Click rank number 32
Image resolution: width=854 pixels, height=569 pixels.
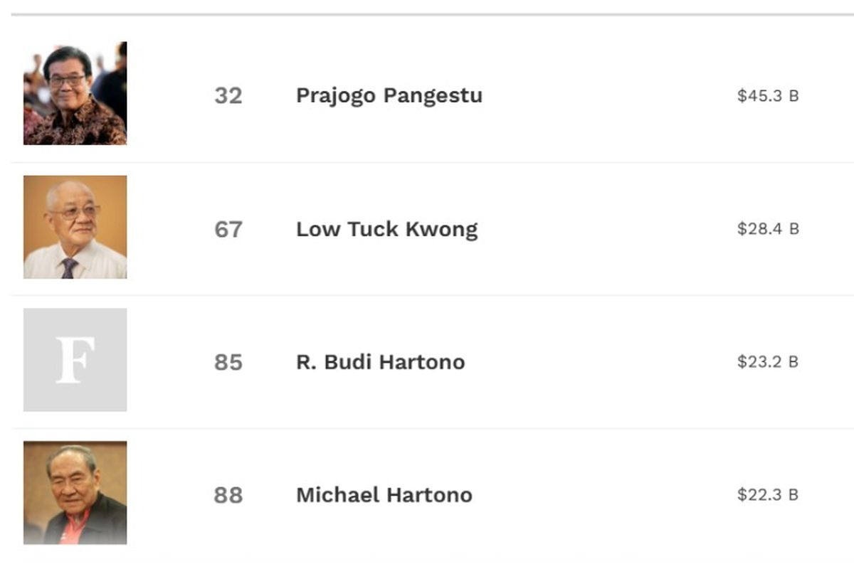[x=228, y=95]
